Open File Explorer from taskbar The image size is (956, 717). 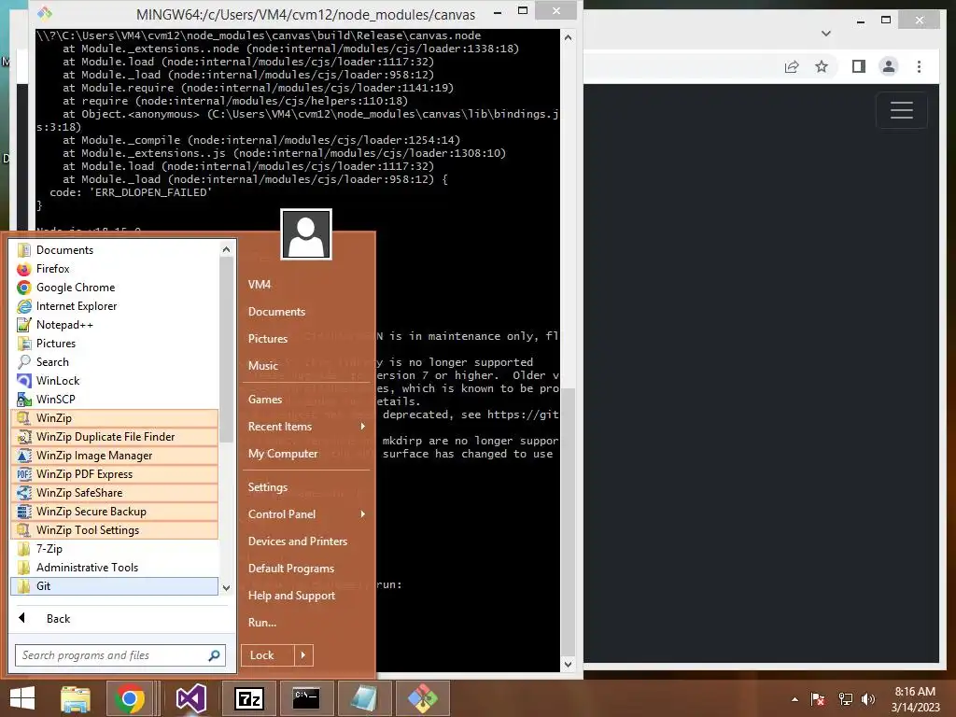(x=75, y=698)
